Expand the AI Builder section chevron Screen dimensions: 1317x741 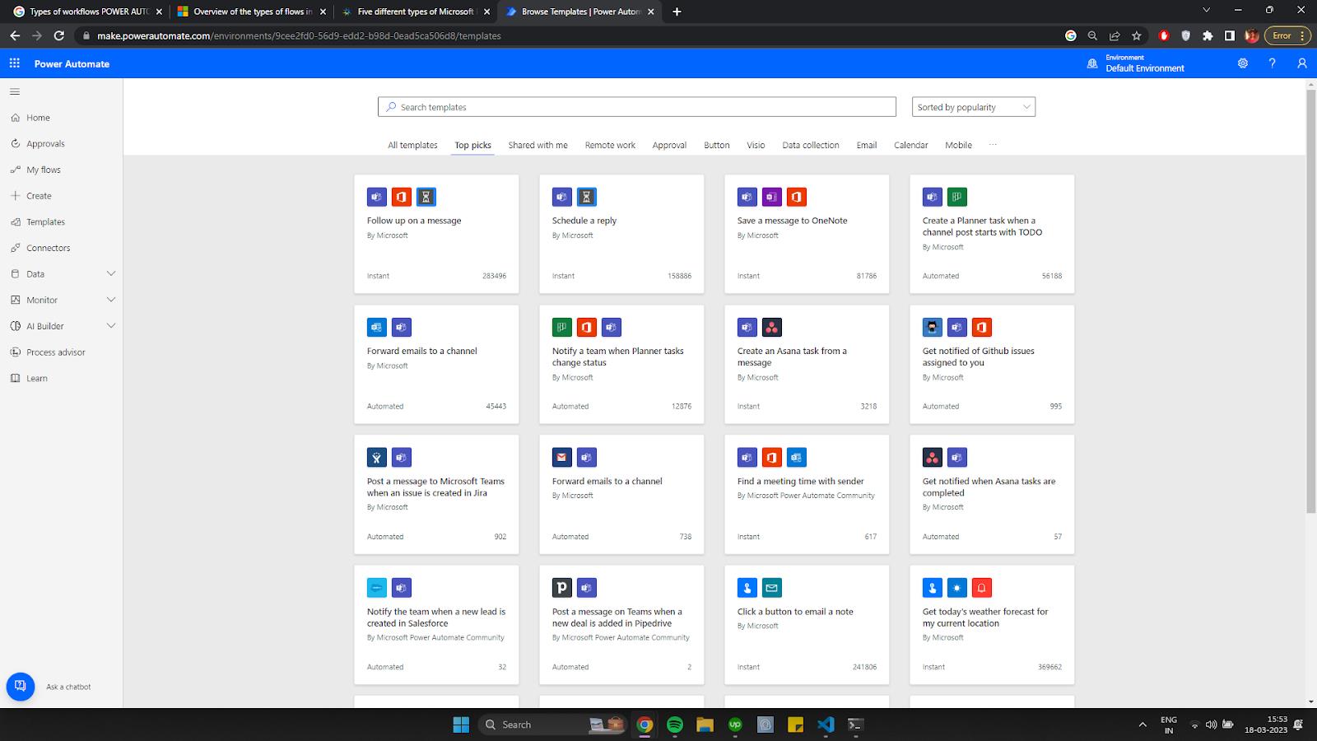tap(111, 326)
